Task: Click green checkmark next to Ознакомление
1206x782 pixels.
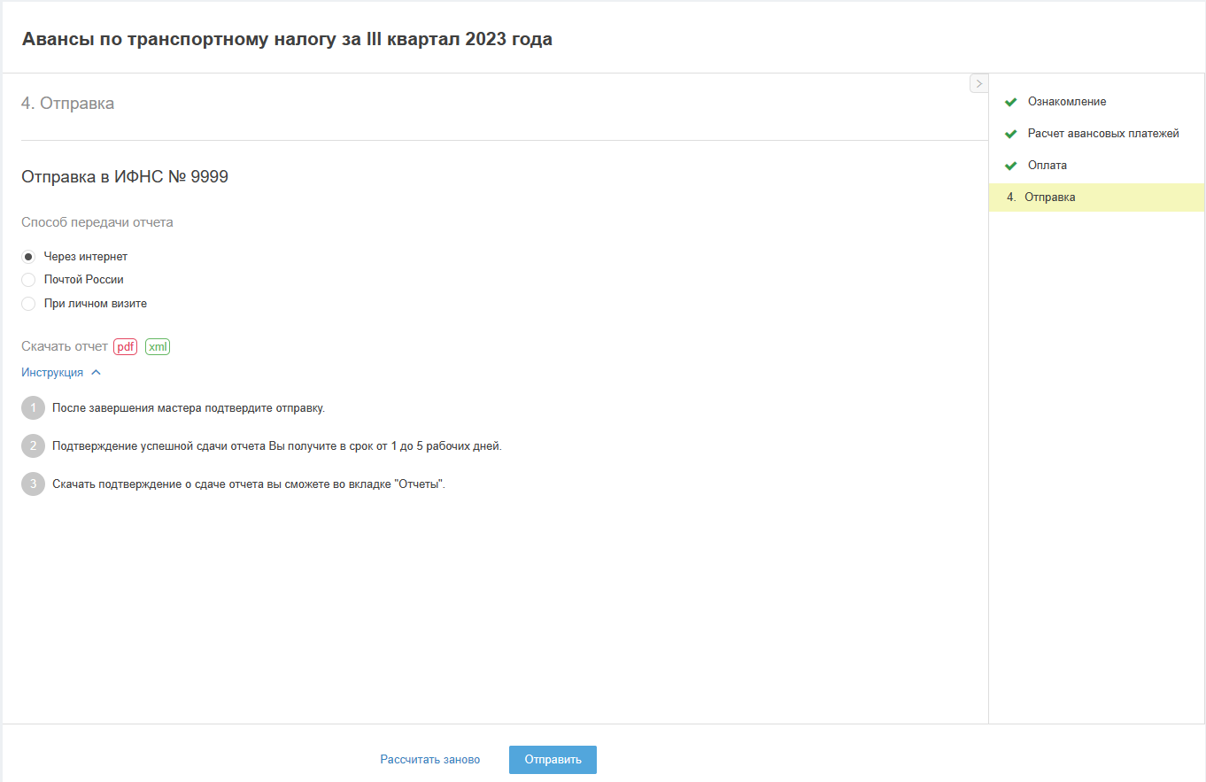Action: (1010, 102)
